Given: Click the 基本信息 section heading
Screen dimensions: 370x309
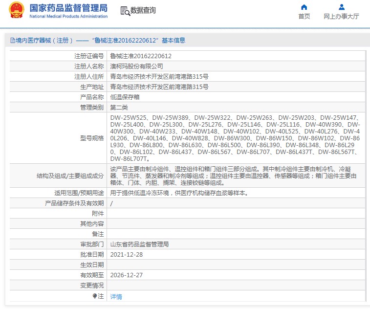Looking at the screenshot, I should (174, 41).
